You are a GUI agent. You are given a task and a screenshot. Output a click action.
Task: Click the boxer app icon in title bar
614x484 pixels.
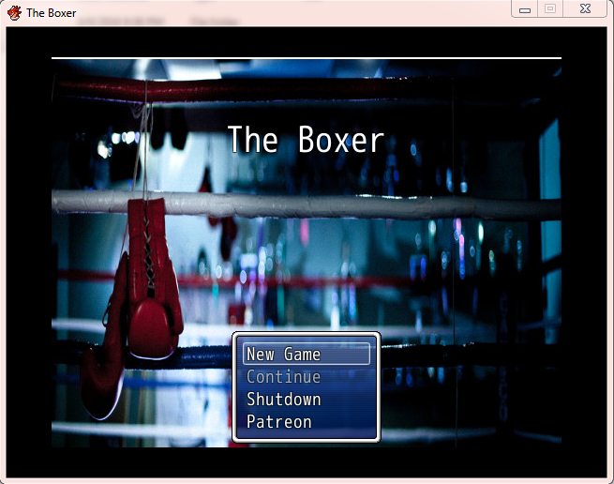[14, 13]
